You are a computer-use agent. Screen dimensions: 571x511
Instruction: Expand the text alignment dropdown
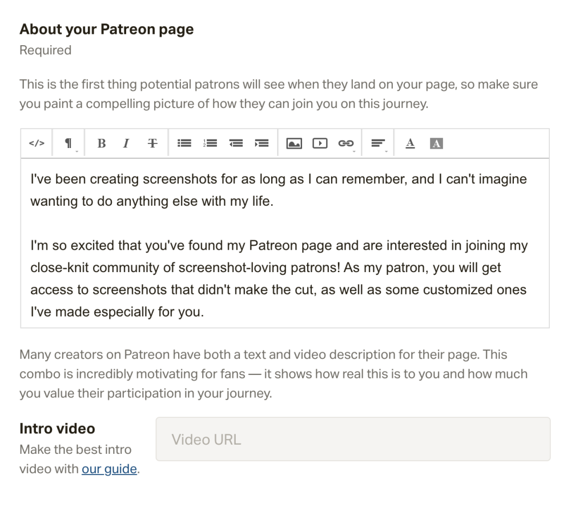378,143
